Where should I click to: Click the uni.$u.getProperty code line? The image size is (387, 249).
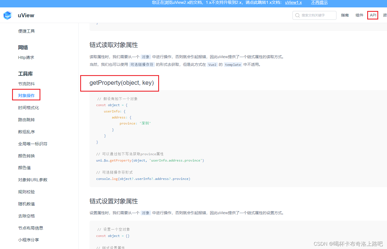point(150,160)
